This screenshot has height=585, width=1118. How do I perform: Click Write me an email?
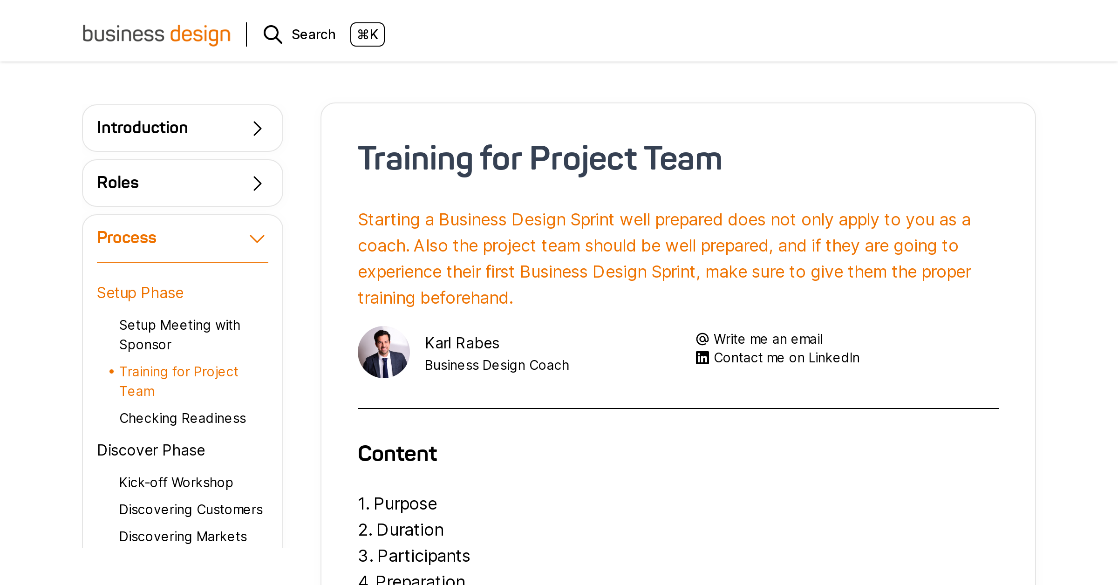tap(768, 339)
